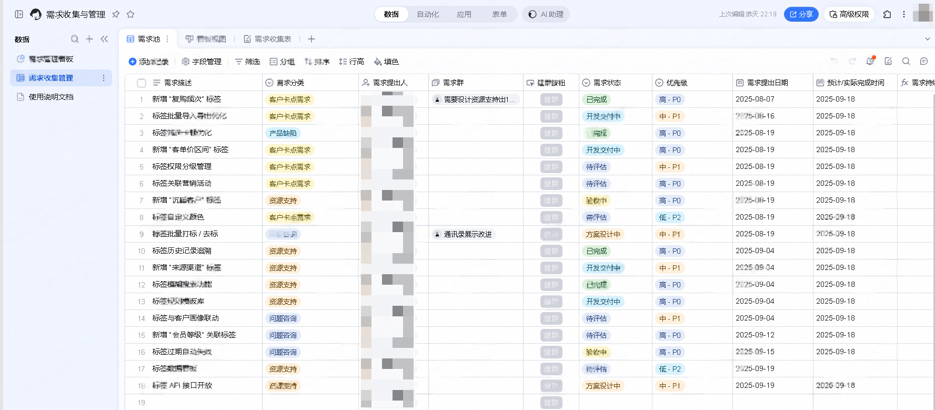935x410 pixels.
Task: Open the record search magnifier in the toolbar
Action: click(x=906, y=62)
